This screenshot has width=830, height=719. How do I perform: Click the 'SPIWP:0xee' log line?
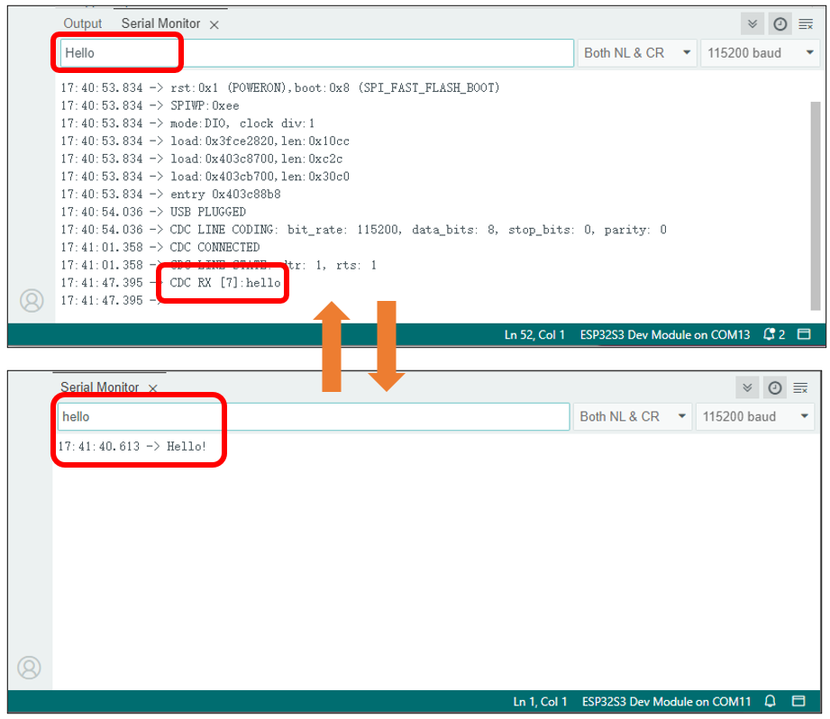(x=150, y=105)
